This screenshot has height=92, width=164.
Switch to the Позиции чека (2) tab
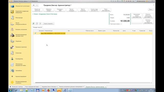[x=37, y=27]
